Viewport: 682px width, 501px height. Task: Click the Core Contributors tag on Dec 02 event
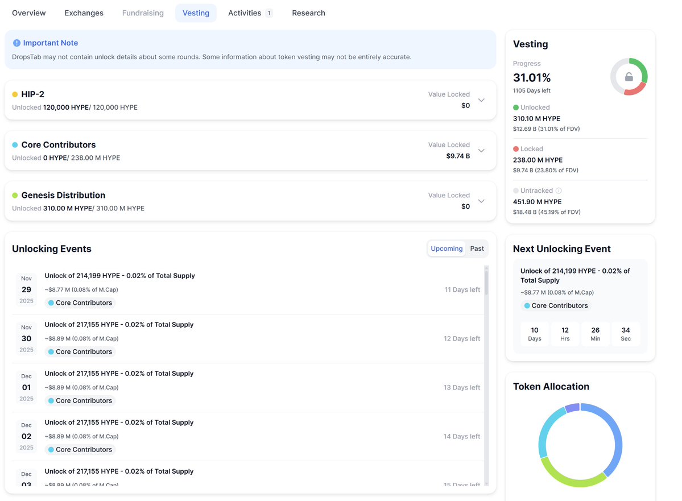click(80, 449)
